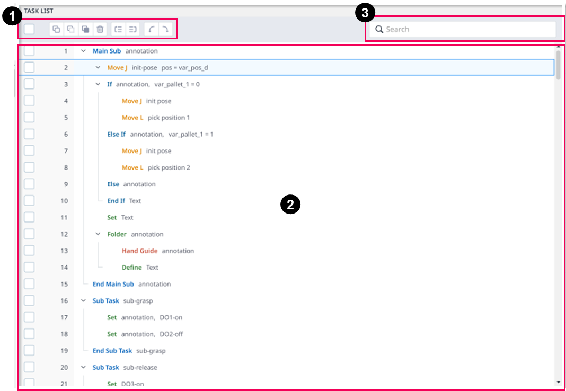The image size is (566, 391).
Task: Select 'Move J init-pose pos = var_pos_d' row
Action: pos(287,67)
